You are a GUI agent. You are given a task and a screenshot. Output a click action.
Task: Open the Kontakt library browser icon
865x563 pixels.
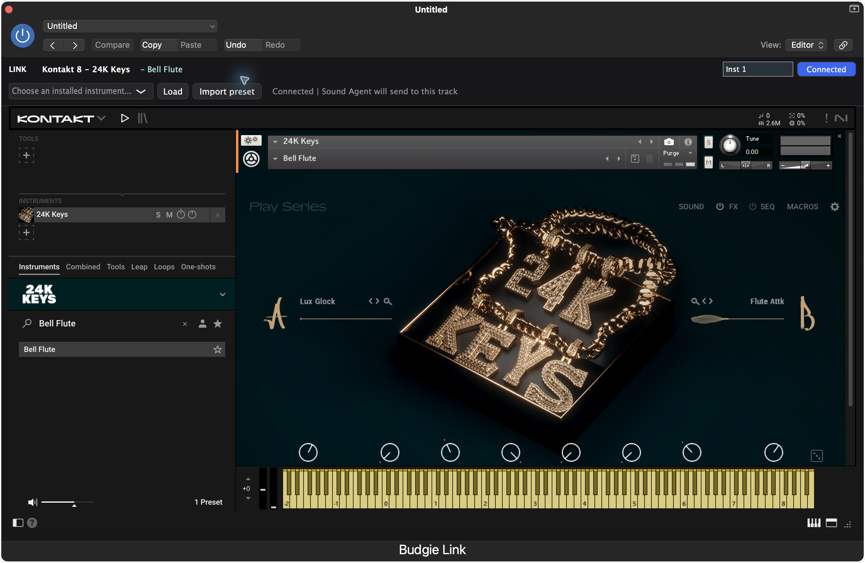[142, 118]
